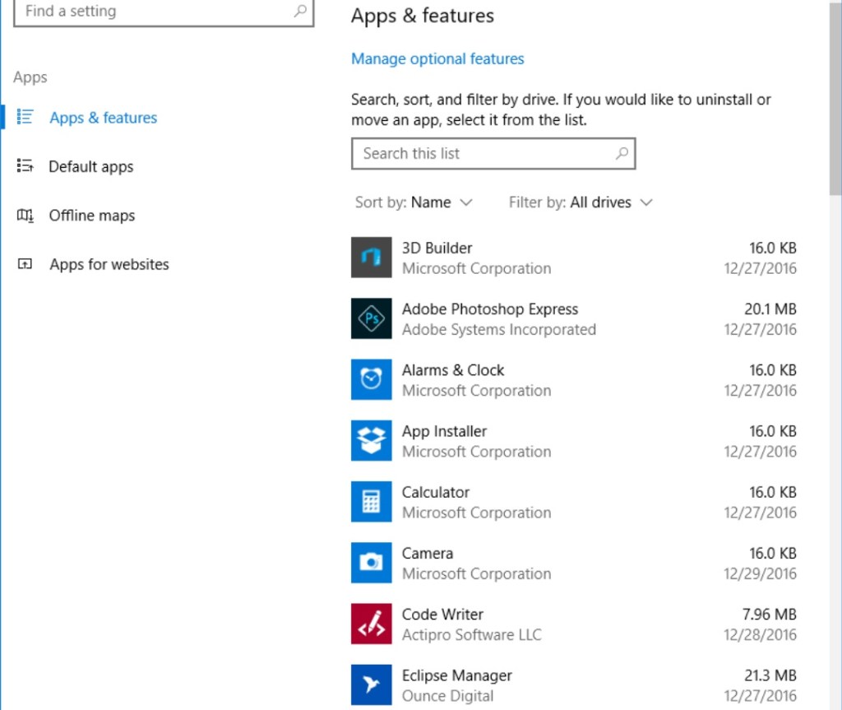842x710 pixels.
Task: Select the Alarms & Clock icon
Action: pos(372,379)
